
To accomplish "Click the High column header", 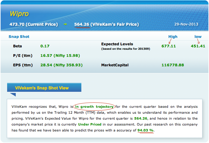I will coord(173,36).
